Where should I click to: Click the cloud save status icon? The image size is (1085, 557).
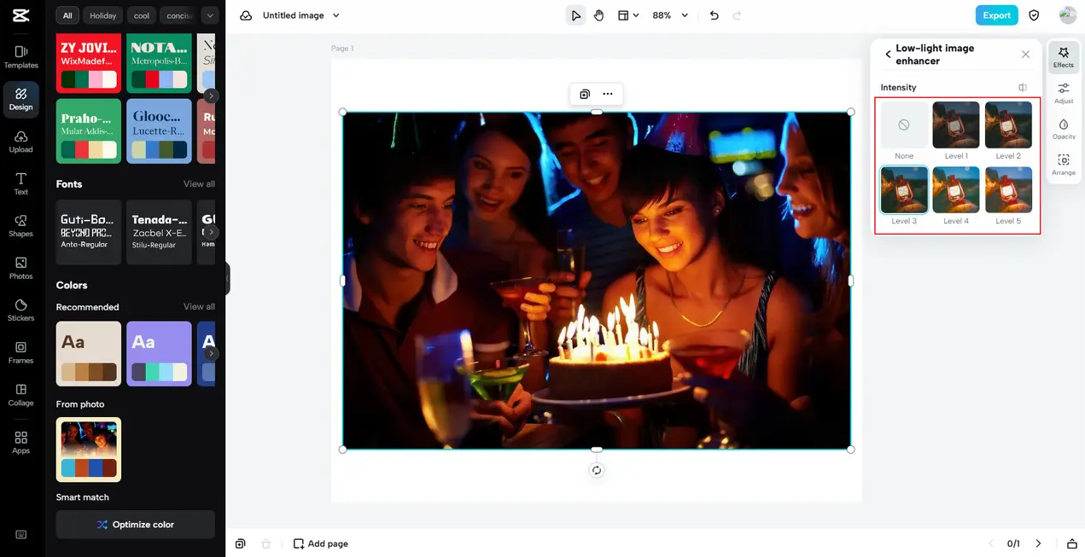coord(246,15)
